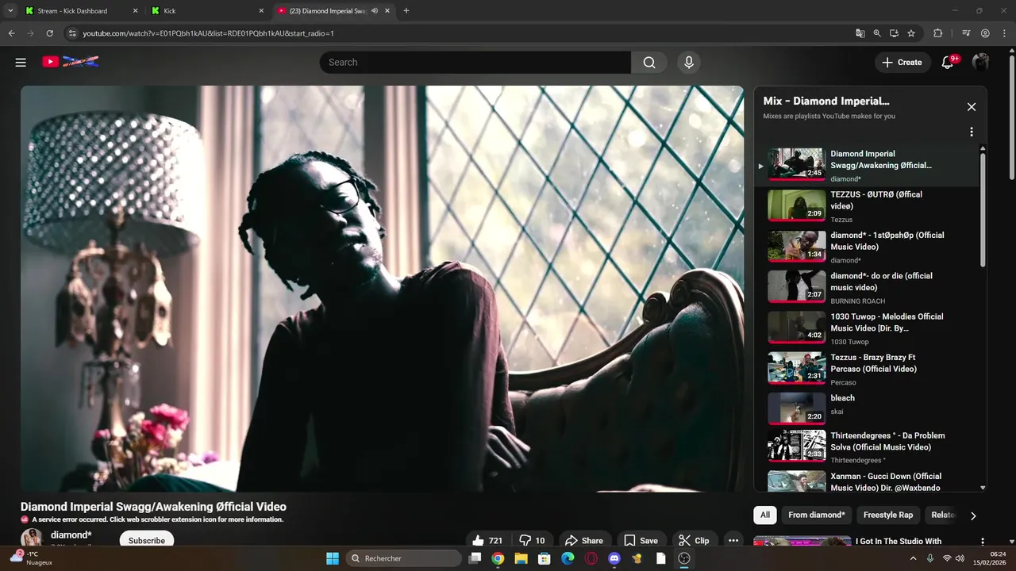The height and width of the screenshot is (571, 1016).
Task: View site information icon in address bar
Action: [71, 33]
